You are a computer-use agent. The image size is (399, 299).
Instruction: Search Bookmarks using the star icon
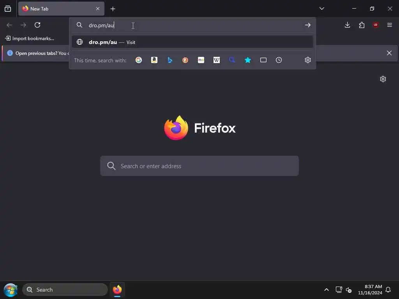pyautogui.click(x=247, y=60)
